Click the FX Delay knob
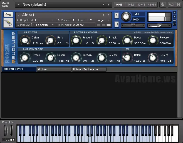This screenshot has height=143, width=183. [x=127, y=58]
